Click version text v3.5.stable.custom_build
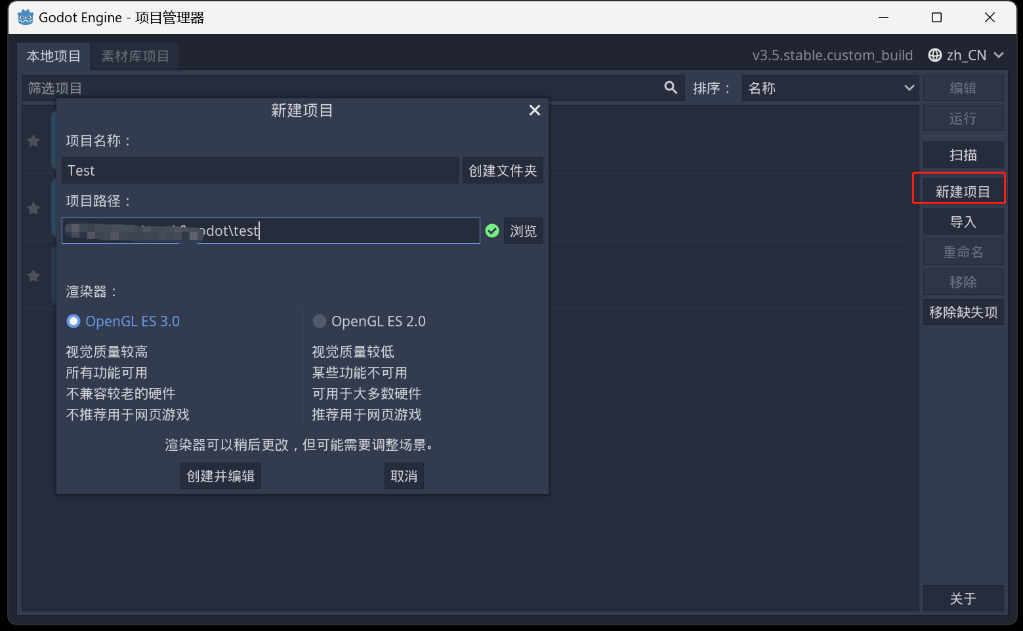1023x631 pixels. 832,56
